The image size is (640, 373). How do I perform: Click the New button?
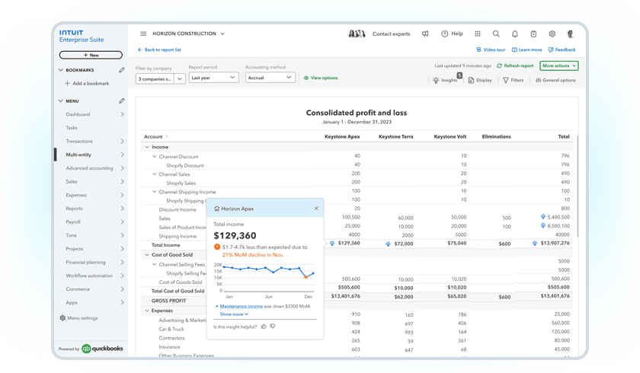click(91, 55)
